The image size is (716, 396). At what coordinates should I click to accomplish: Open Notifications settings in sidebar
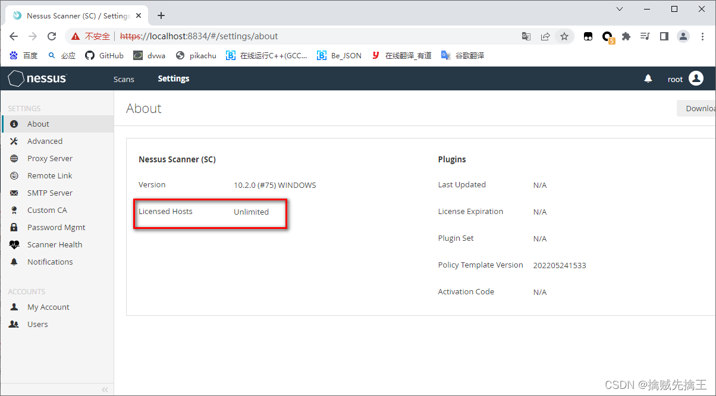(x=57, y=262)
